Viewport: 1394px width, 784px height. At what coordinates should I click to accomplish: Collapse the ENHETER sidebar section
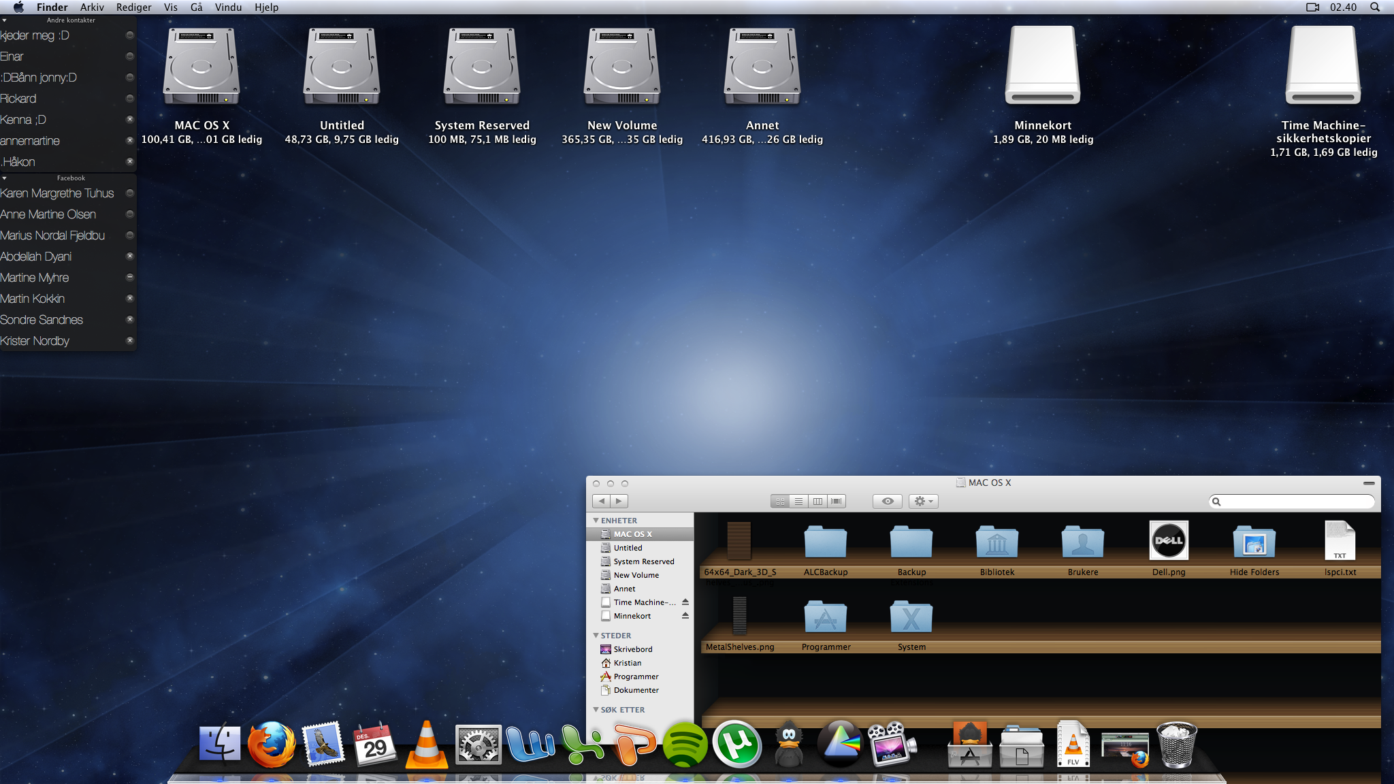(x=596, y=521)
